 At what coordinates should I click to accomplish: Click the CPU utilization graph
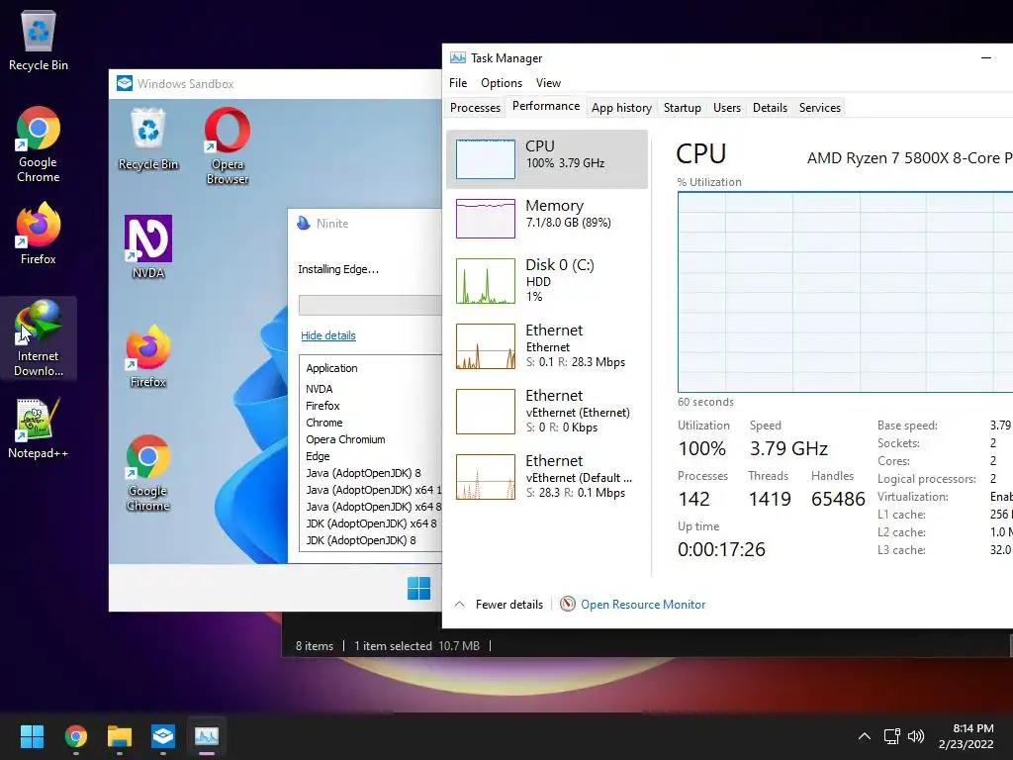pyautogui.click(x=845, y=292)
